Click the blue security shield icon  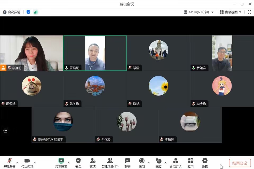(x=28, y=12)
